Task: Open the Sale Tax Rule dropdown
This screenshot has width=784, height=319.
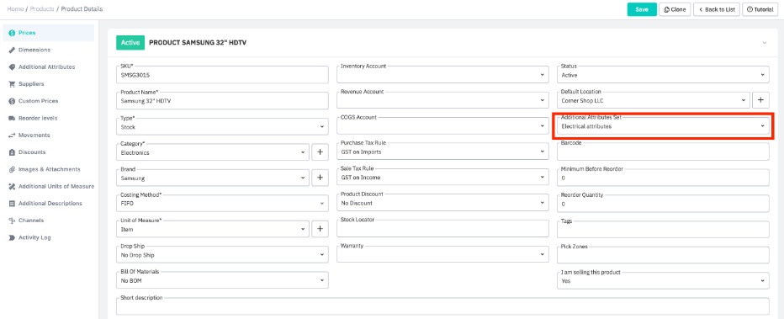Action: [442, 177]
